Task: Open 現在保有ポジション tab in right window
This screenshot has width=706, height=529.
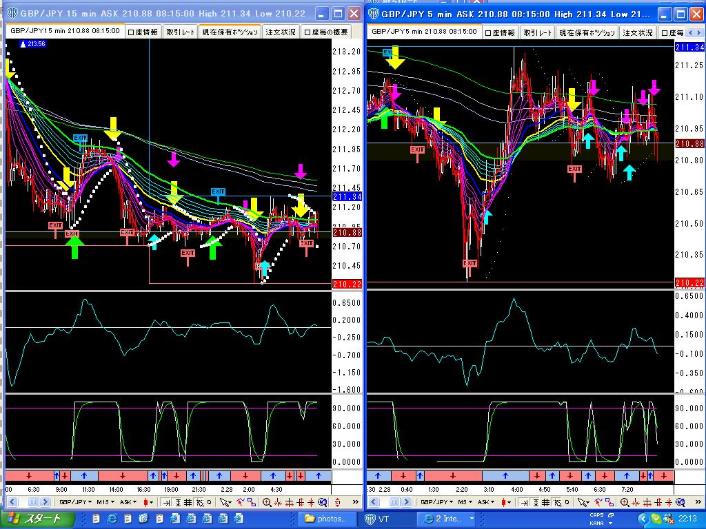Action: tap(587, 32)
